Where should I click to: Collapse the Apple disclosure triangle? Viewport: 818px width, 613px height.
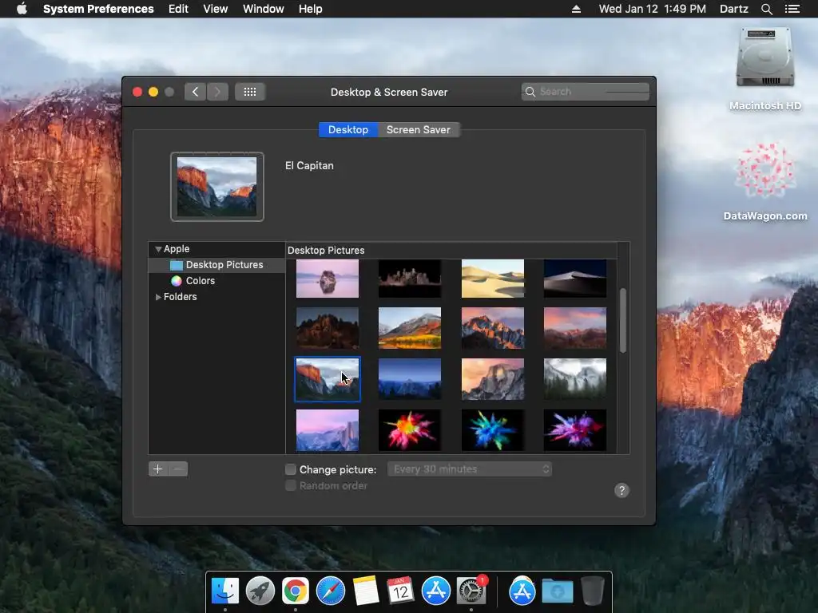158,249
